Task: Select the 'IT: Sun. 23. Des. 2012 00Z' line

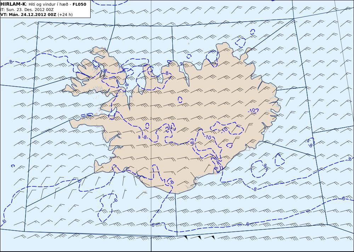Action: (27, 10)
